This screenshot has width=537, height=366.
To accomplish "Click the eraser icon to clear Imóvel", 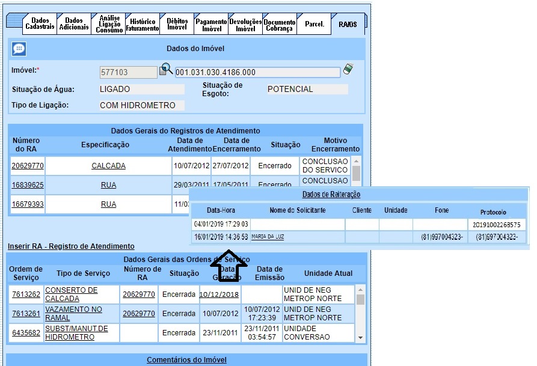I will click(348, 70).
